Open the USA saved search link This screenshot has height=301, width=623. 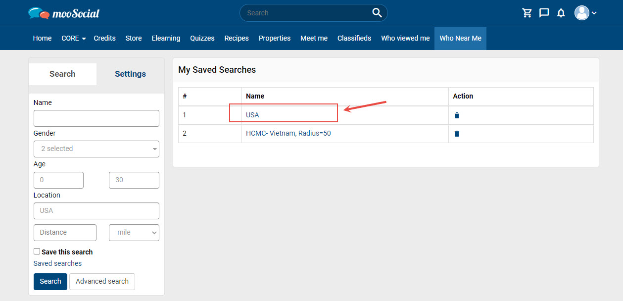click(x=252, y=115)
